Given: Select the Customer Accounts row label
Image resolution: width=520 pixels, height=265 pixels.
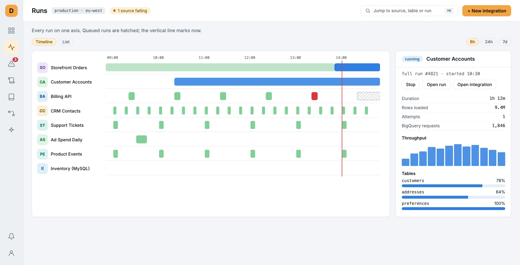Looking at the screenshot, I should point(71,82).
